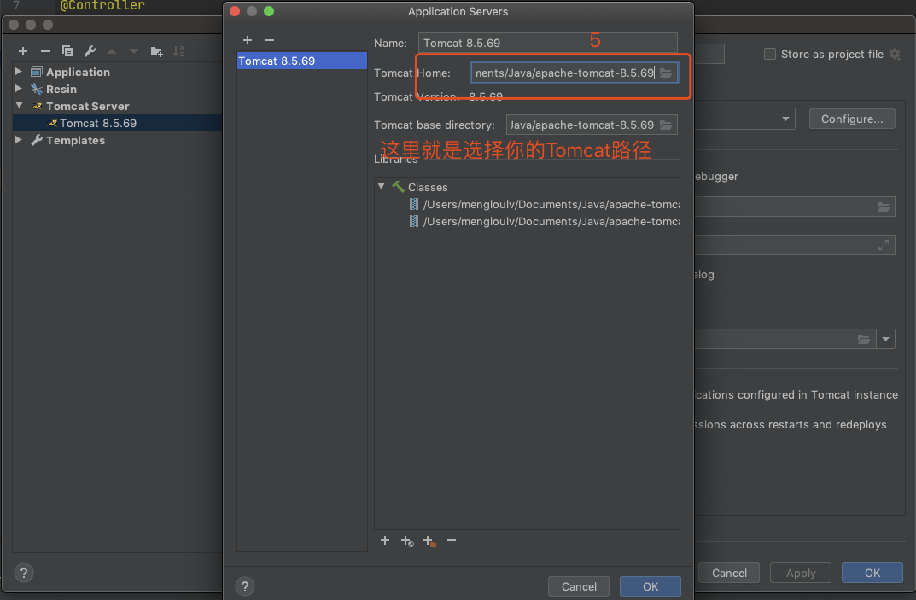The image size is (916, 600).
Task: Select the Templates tree node
Action: coord(75,140)
